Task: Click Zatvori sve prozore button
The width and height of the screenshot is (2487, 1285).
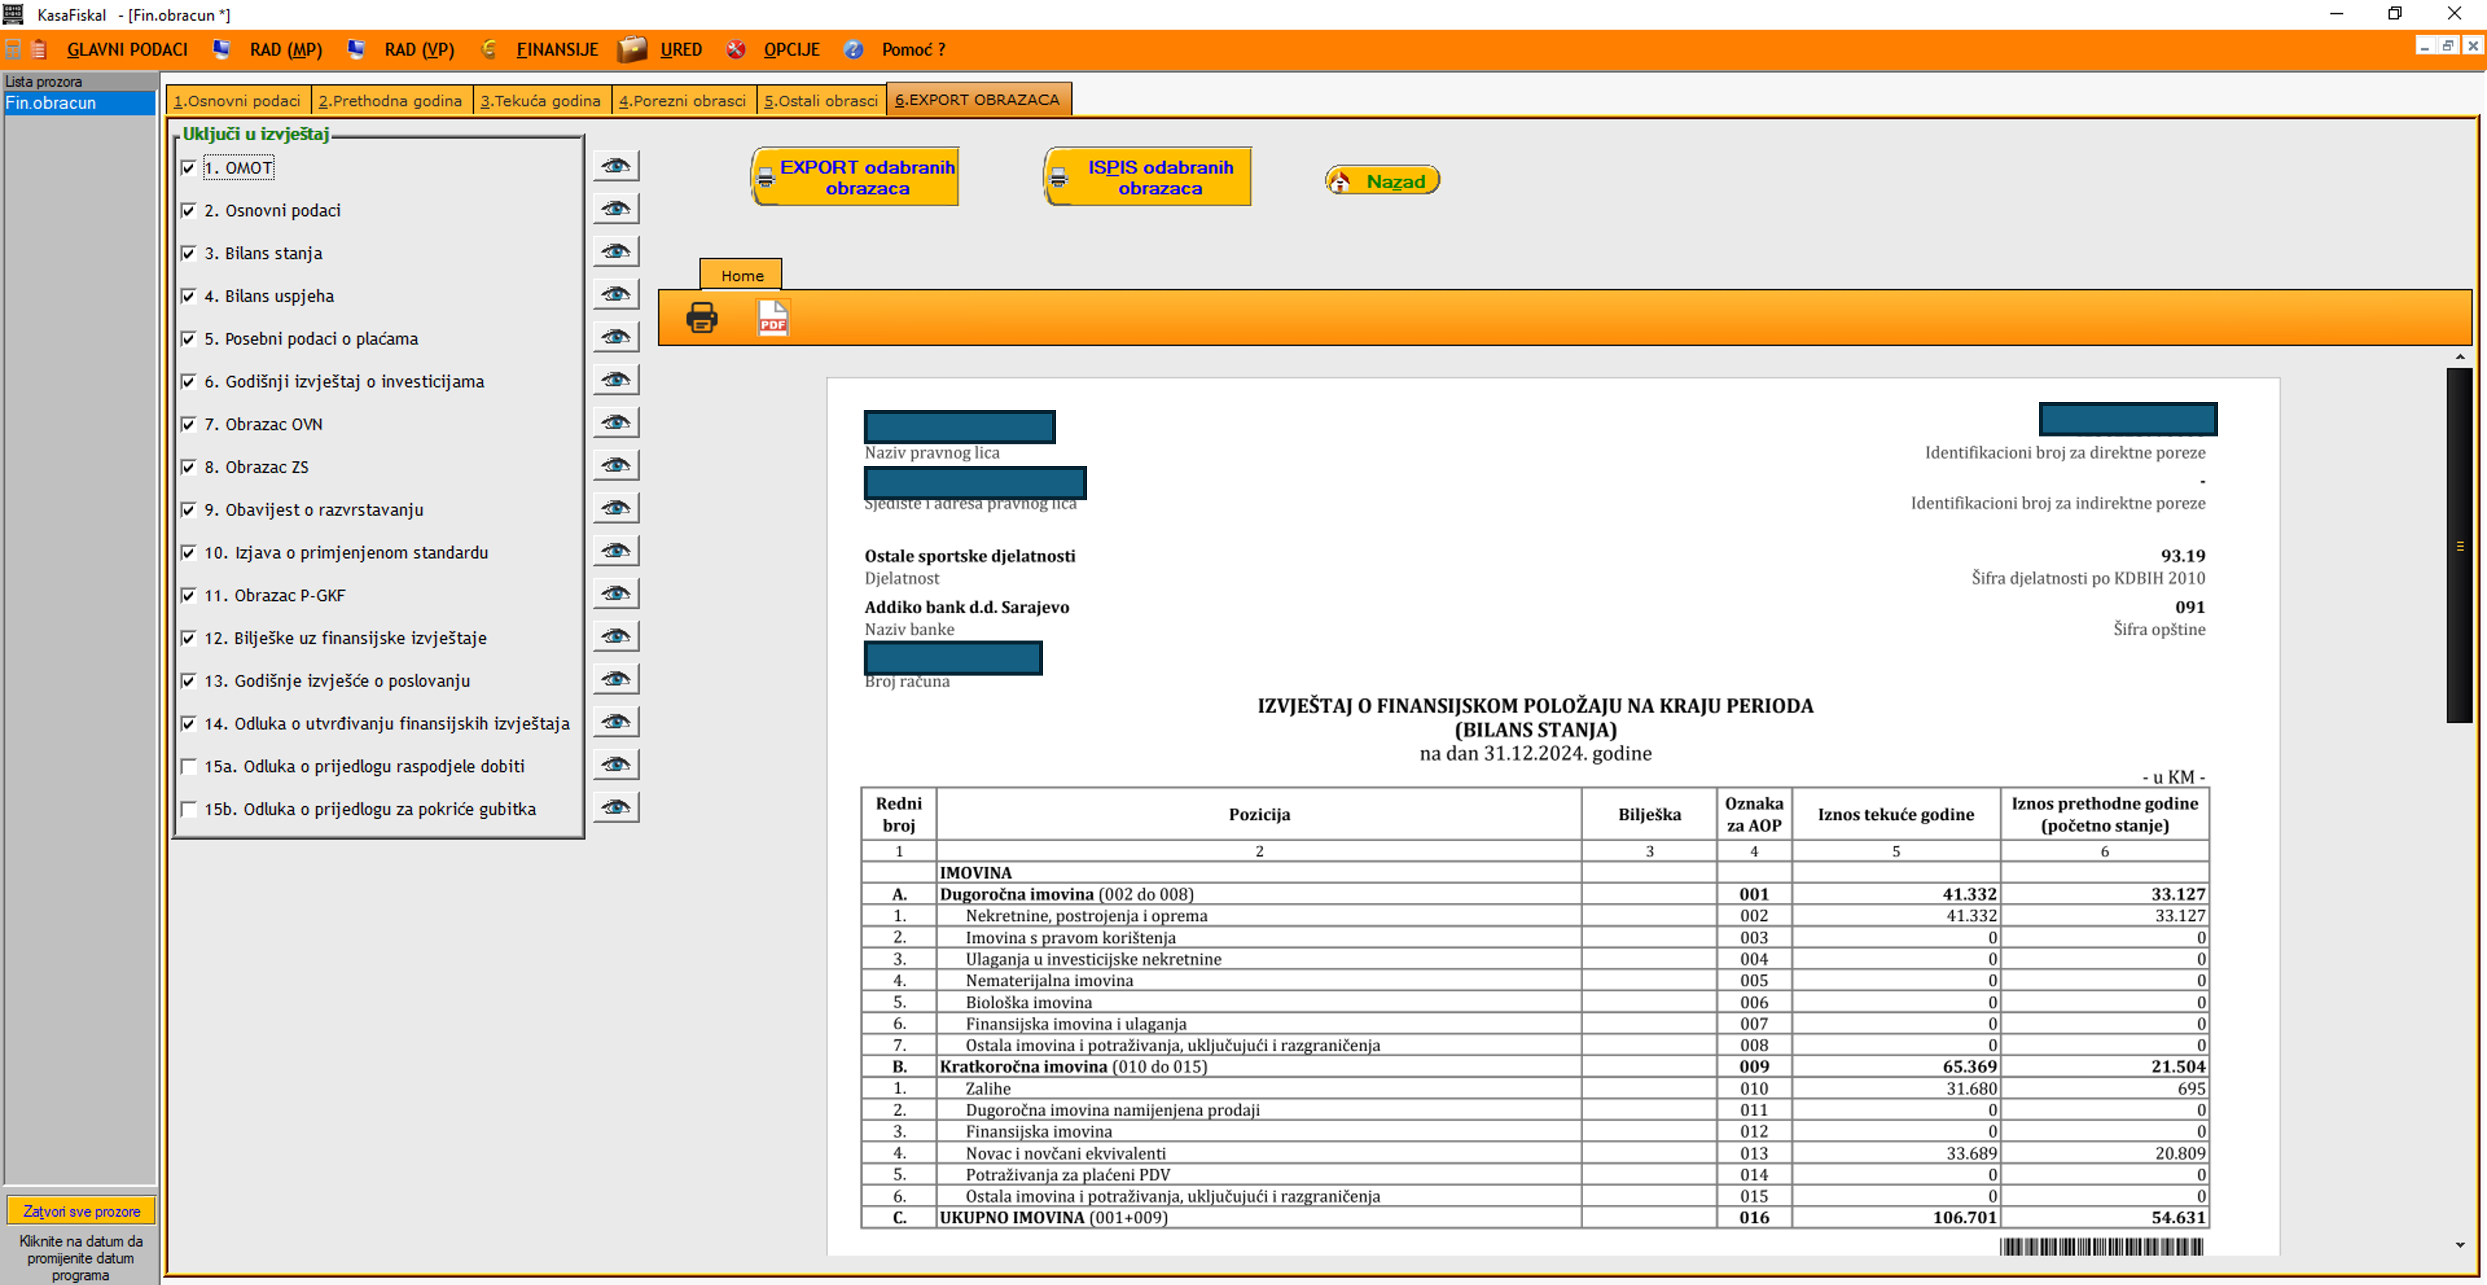Action: pos(82,1211)
